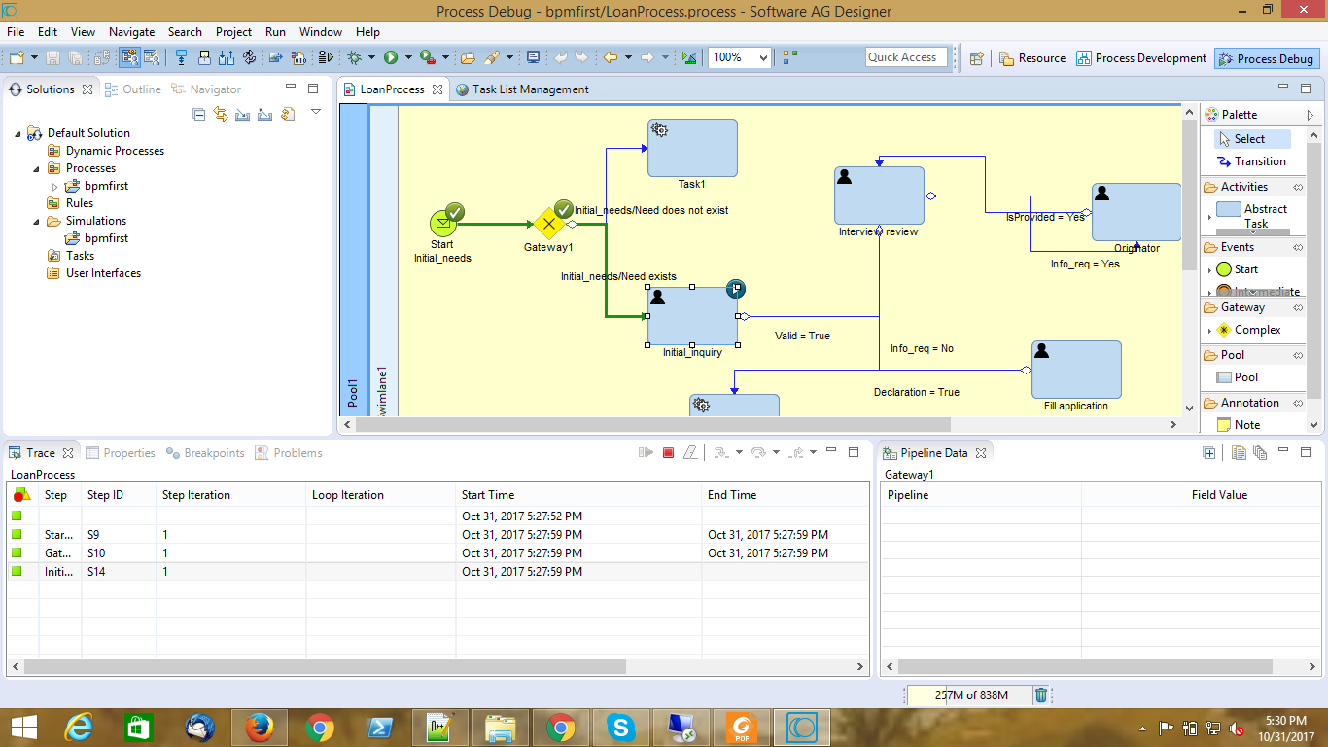Open Internet Explorer from taskbar
Image resolution: width=1328 pixels, height=747 pixels.
(79, 728)
